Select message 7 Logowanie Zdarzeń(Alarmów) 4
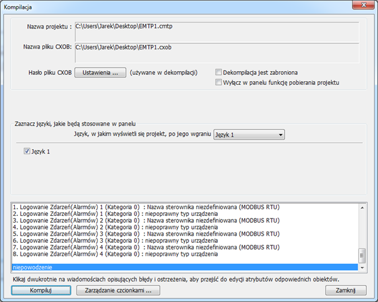Image resolution: width=378 pixels, height=302 pixels. coord(185,247)
